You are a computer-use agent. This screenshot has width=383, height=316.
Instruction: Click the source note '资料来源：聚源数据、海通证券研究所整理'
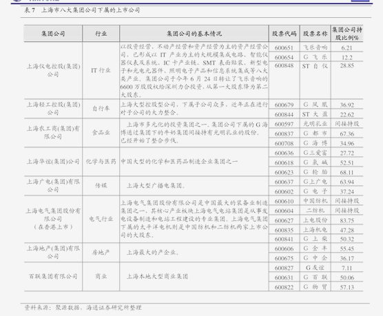click(83, 308)
